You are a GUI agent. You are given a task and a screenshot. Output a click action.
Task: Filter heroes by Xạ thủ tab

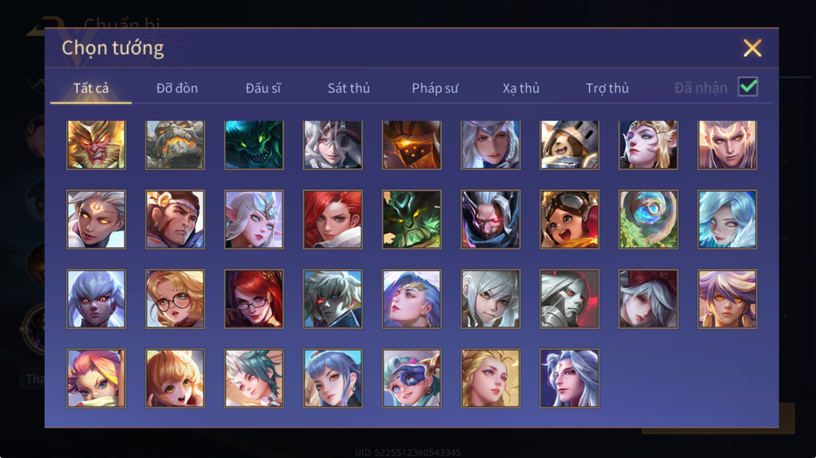[x=521, y=88]
